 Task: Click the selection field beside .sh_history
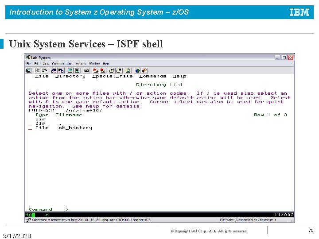point(30,128)
